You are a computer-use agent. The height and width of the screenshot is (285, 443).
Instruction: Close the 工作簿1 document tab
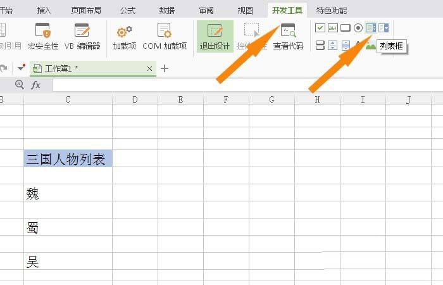click(149, 68)
